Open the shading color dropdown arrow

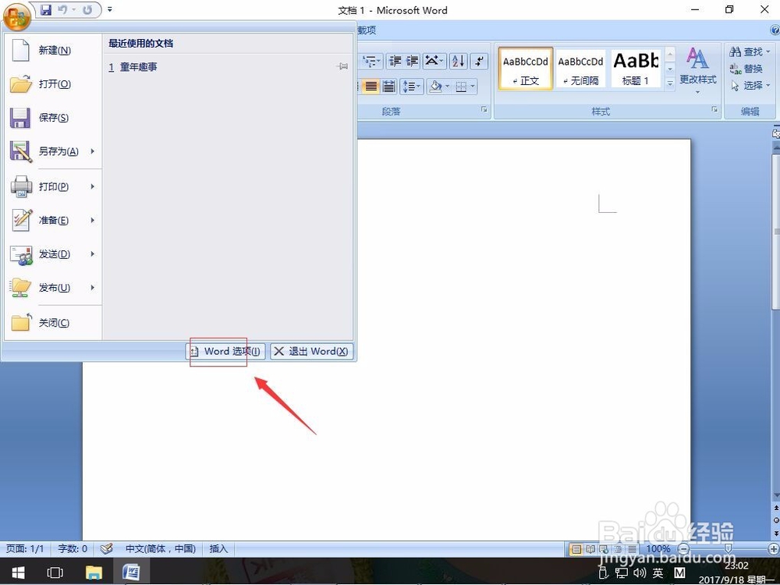(447, 87)
